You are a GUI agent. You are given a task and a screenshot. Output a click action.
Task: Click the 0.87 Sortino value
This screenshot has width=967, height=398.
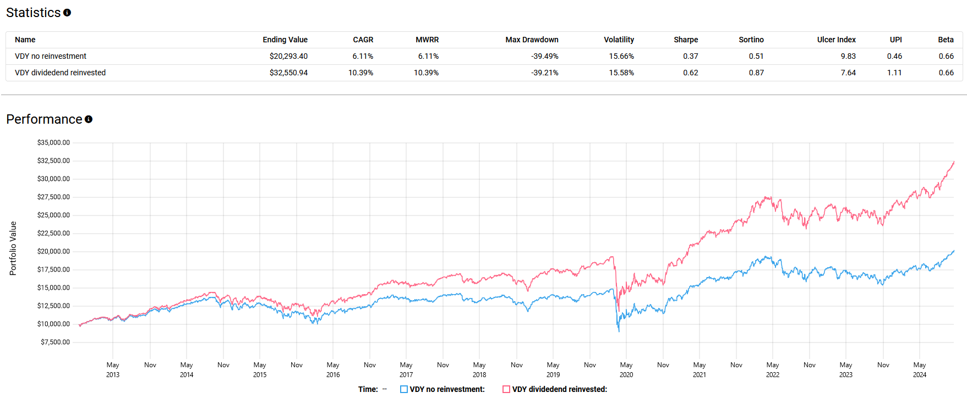pyautogui.click(x=756, y=73)
